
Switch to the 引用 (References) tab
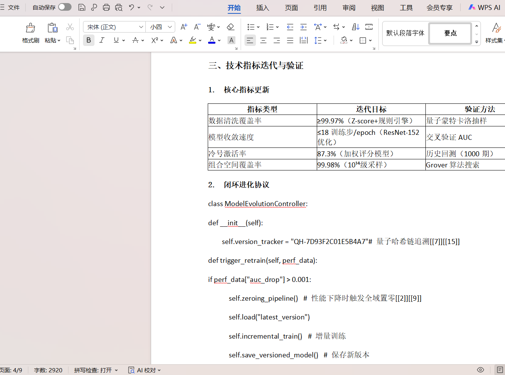tap(320, 8)
